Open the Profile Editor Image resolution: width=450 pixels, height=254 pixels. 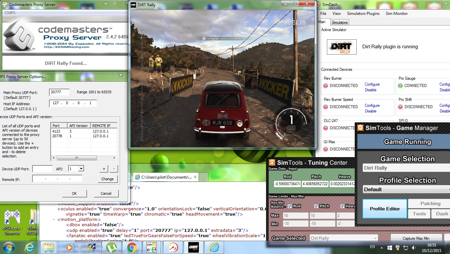385,209
